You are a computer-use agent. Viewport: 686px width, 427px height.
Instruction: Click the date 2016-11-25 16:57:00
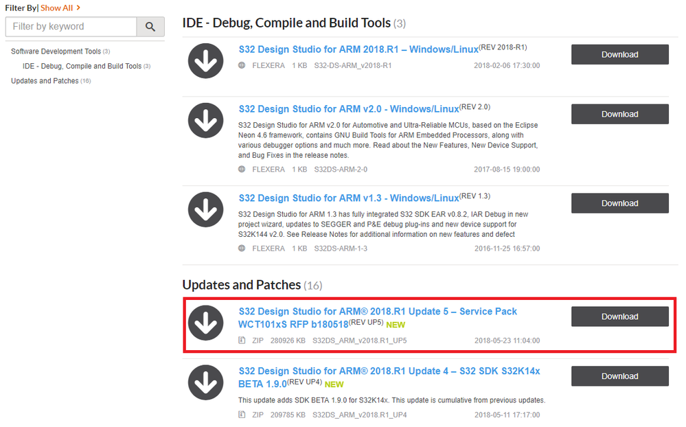click(507, 249)
